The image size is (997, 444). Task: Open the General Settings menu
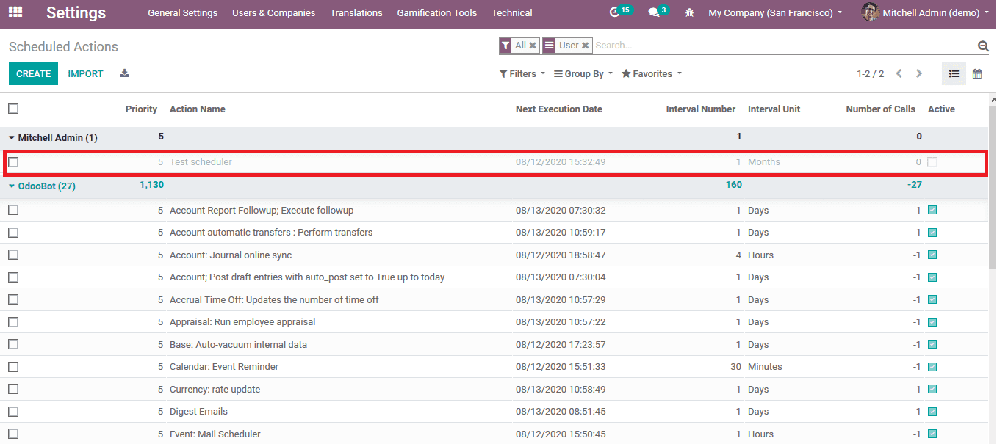[x=183, y=13]
